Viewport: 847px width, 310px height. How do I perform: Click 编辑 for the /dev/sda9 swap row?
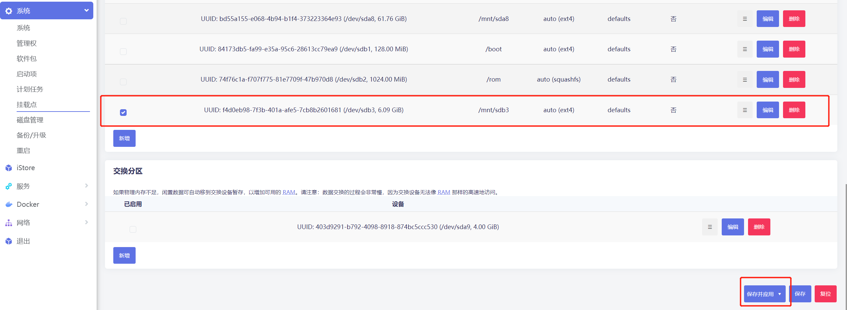pos(733,227)
